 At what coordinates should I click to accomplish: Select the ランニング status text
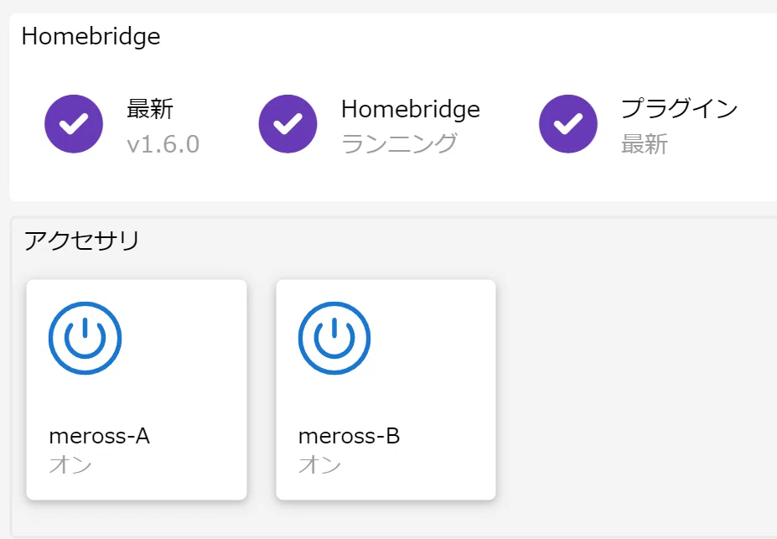[399, 144]
